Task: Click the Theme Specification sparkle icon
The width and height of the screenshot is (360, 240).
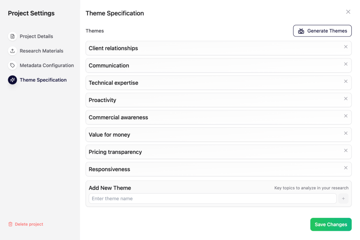Action: pos(13,80)
